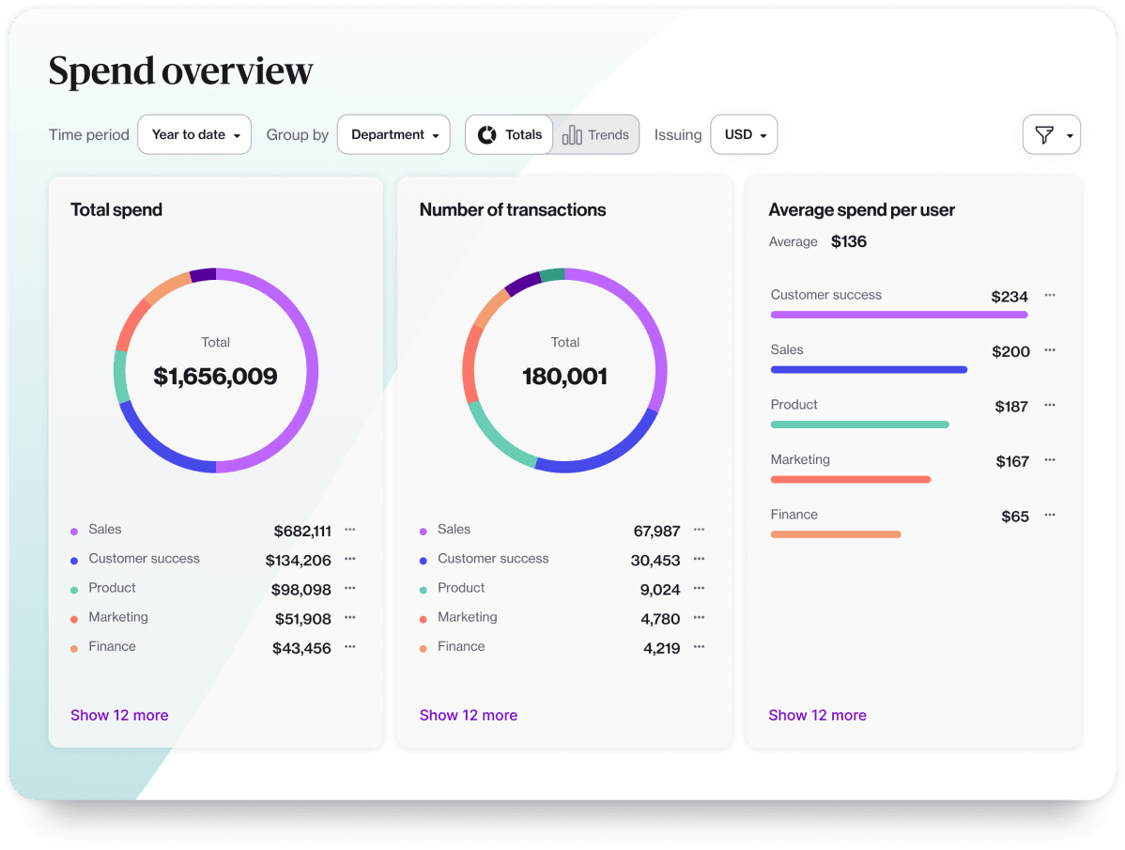The image size is (1125, 850).
Task: Click the Customer success purple average bar
Action: [899, 315]
